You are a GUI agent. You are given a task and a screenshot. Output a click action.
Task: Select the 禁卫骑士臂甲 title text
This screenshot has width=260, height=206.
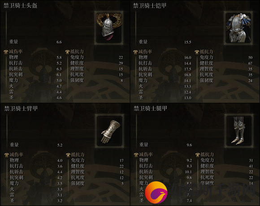[21, 109]
